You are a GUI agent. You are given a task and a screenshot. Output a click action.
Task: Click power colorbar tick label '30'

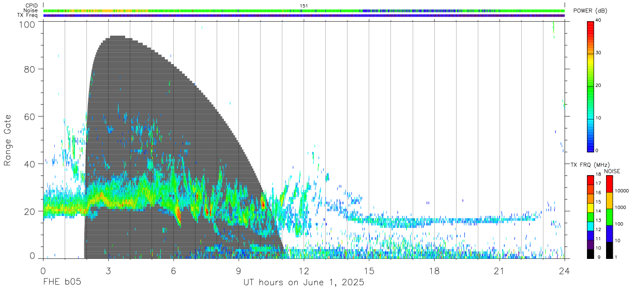[x=598, y=53]
